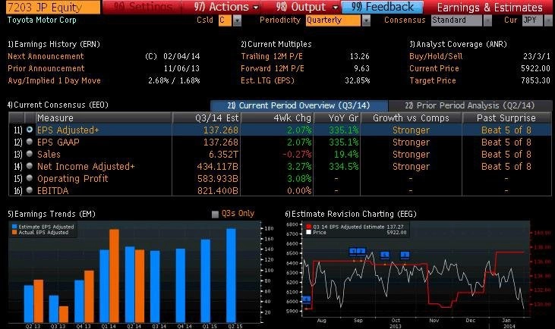This screenshot has width=555, height=329.
Task: Expand the 97) Actions menu
Action: point(226,7)
